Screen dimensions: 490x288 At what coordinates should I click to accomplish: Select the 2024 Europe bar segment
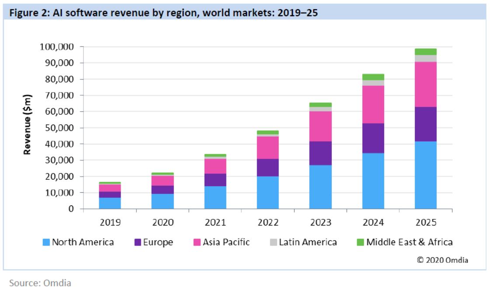(373, 138)
